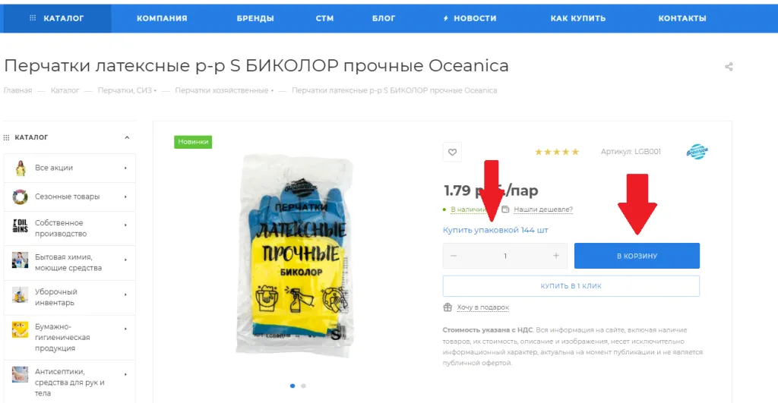The width and height of the screenshot is (778, 403).
Task: Click the Бумажно-гигиеническая продукция smiley icon
Action: tap(20, 329)
